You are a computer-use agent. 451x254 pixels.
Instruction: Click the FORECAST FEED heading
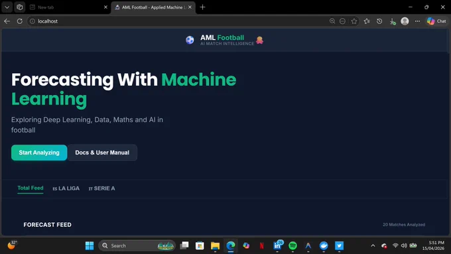(x=48, y=225)
